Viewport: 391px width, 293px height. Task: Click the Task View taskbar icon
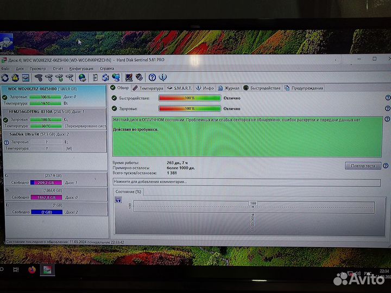[16, 270]
